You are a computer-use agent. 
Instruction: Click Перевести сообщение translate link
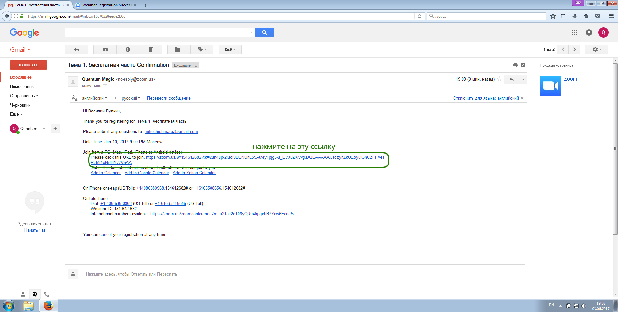point(169,98)
